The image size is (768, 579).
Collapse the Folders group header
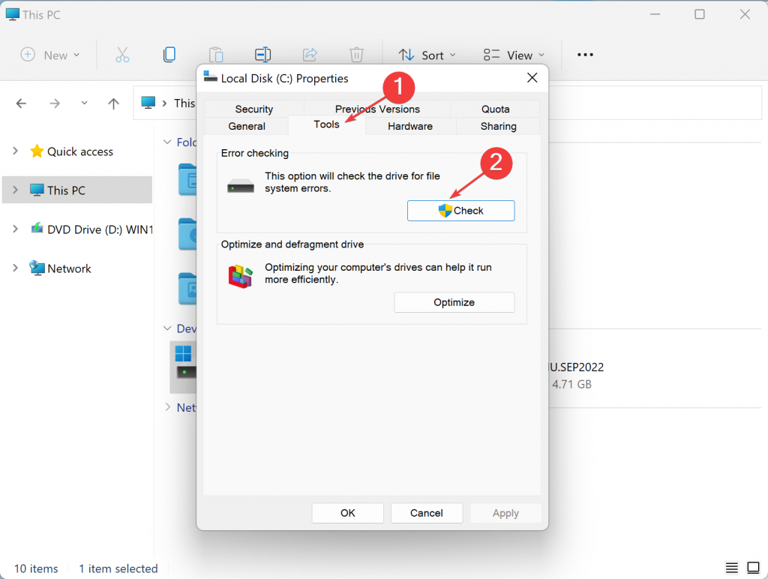click(x=167, y=142)
